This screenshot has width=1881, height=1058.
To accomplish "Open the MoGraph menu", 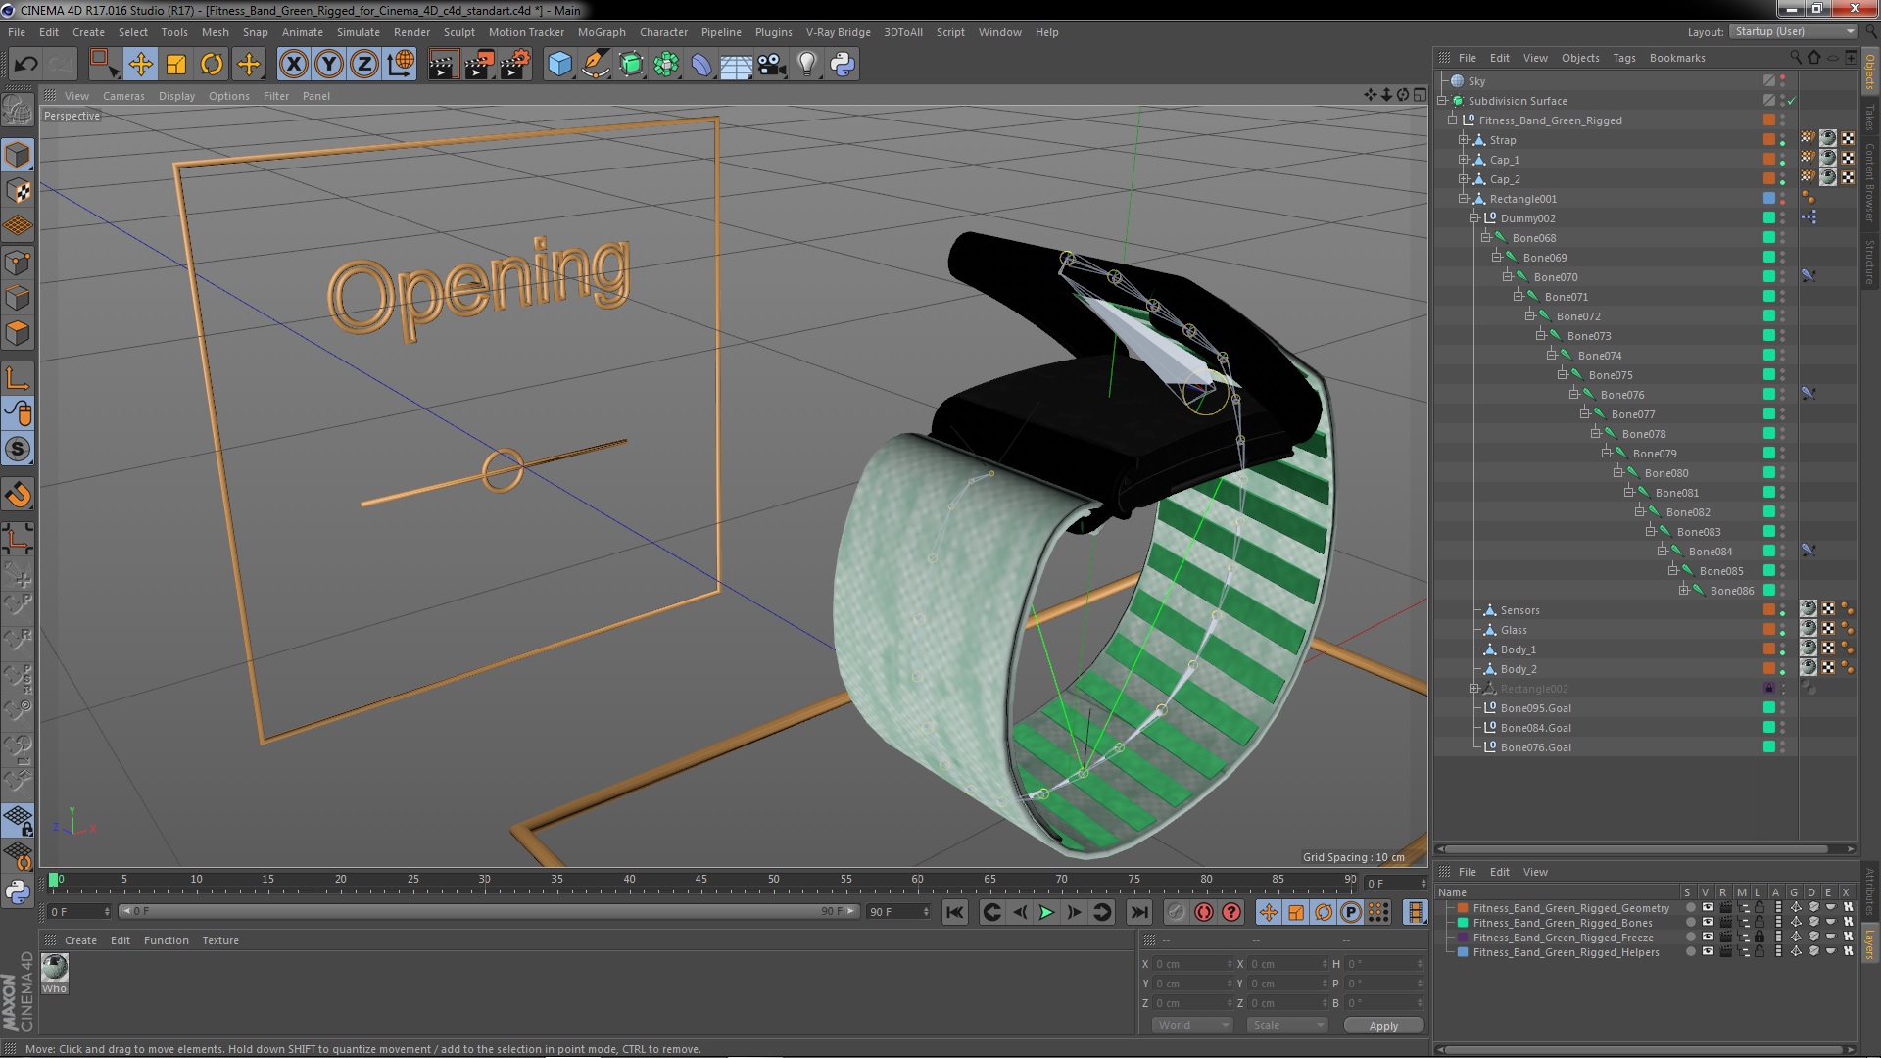I will pos(601,32).
